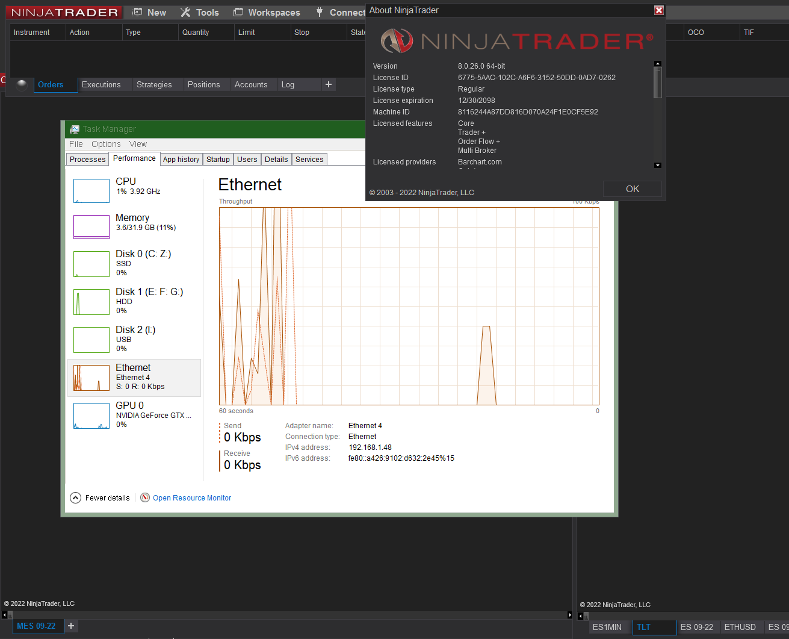Open the New menu in NinjaTrader
This screenshot has height=639, width=789.
pos(149,12)
